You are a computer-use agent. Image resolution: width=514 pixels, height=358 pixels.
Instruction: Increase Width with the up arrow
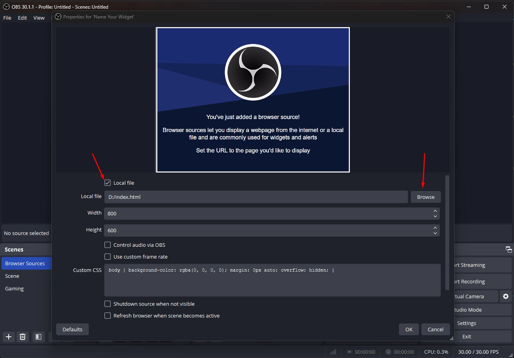(x=435, y=211)
